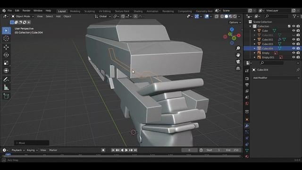Screen dimensions: 302x170
Task: Toggle X-ray display mode
Action: 217,17
